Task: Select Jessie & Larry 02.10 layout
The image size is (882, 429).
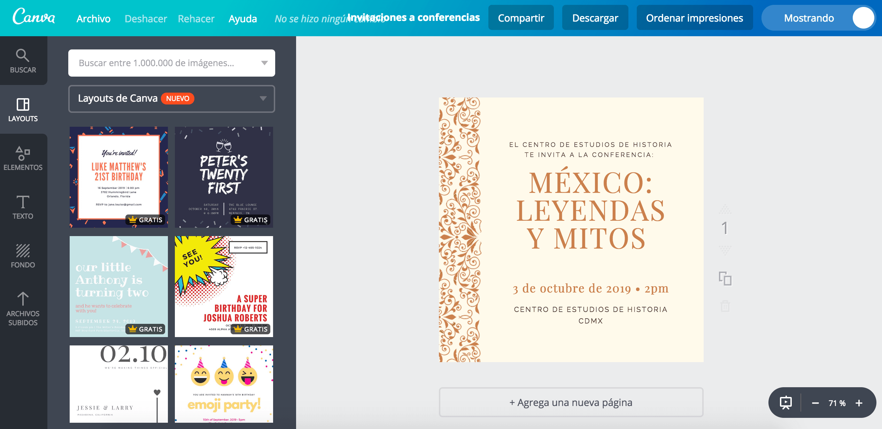Action: 119,384
